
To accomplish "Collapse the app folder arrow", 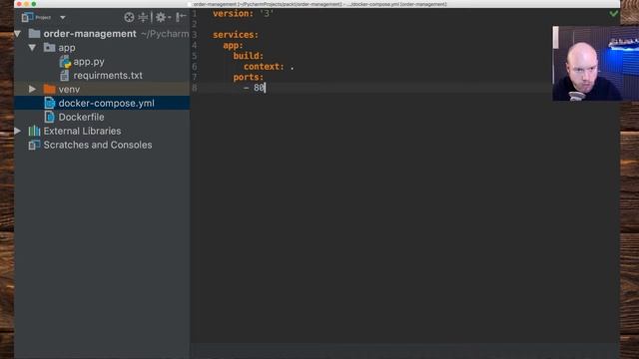I will click(x=32, y=48).
